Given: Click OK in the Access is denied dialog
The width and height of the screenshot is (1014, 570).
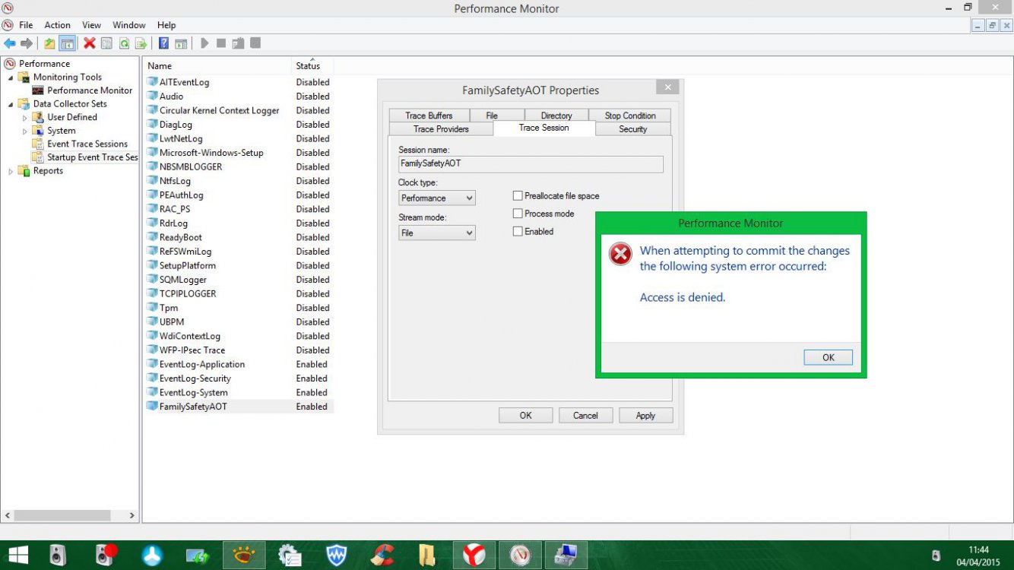Looking at the screenshot, I should click(x=829, y=357).
